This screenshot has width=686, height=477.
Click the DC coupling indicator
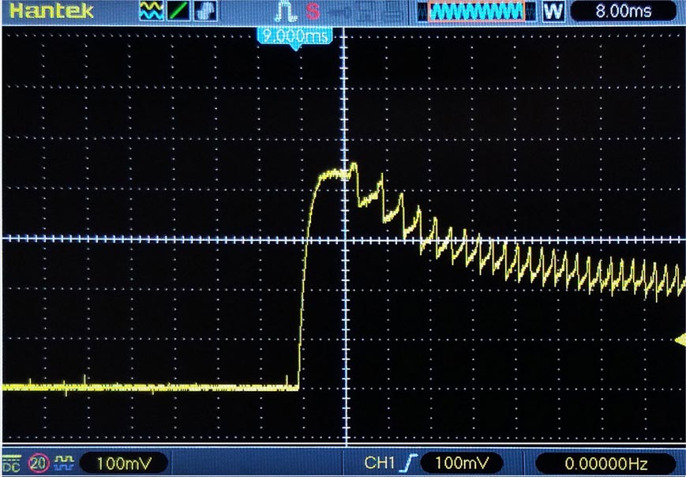point(13,463)
